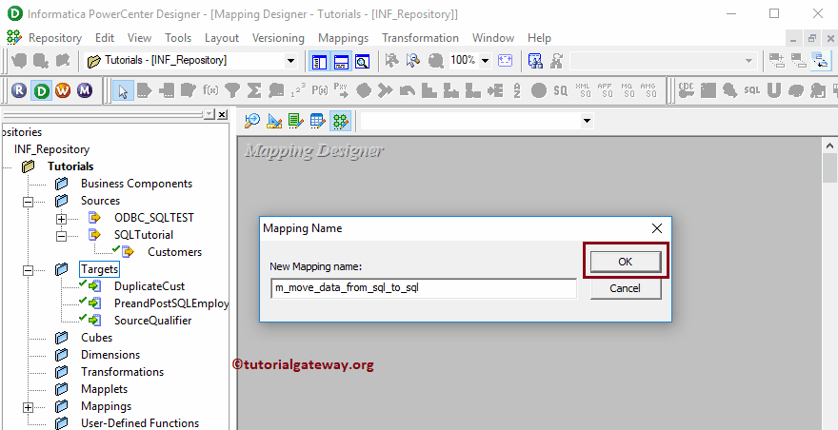Screen dimensions: 838x430
Task: Open the Repository menu
Action: click(55, 38)
